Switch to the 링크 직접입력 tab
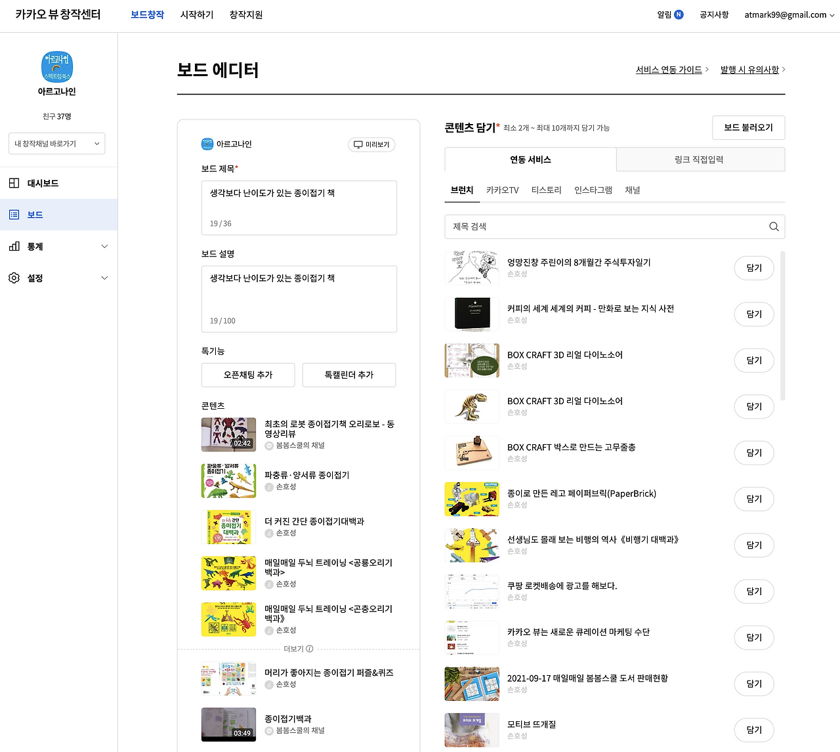This screenshot has height=752, width=840. [700, 159]
